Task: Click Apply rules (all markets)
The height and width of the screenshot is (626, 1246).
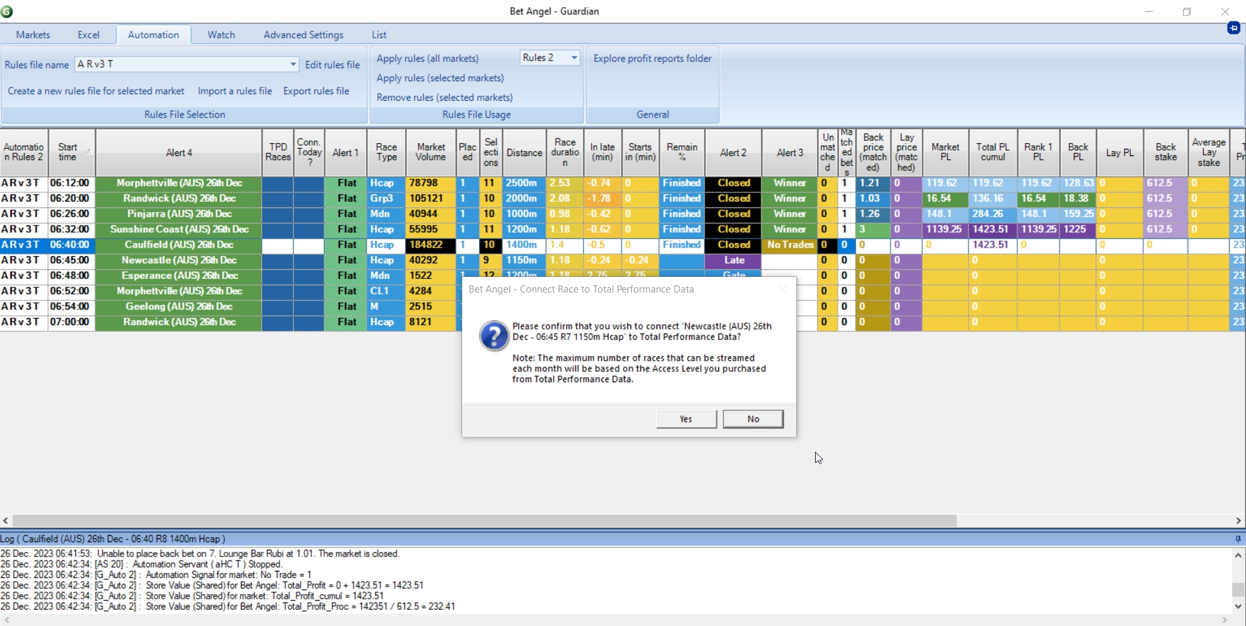Action: [x=428, y=59]
